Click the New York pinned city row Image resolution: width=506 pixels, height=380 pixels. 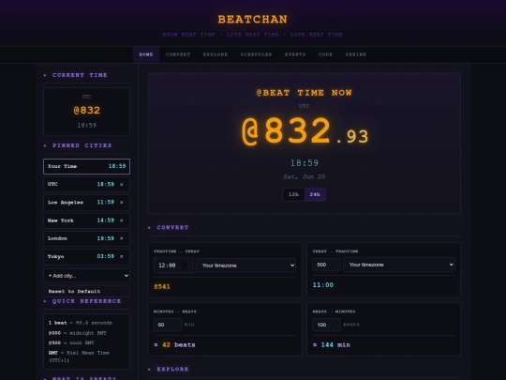[87, 220]
